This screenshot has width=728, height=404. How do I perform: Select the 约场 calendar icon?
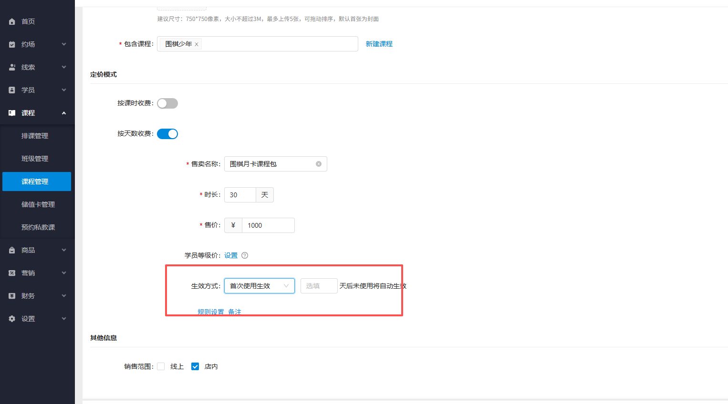click(x=11, y=44)
